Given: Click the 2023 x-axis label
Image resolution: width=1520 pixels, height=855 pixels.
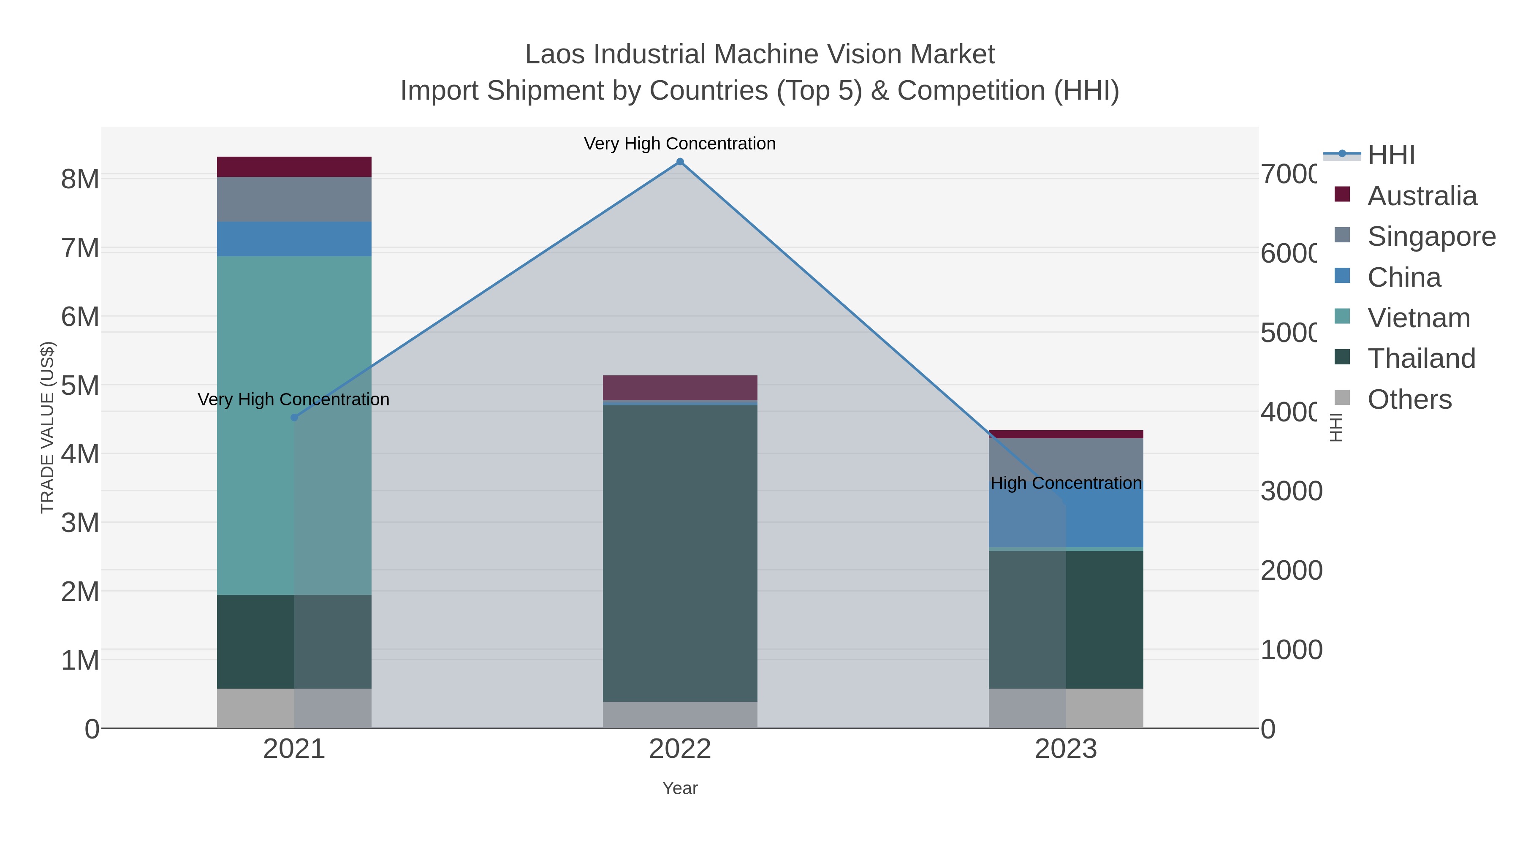Looking at the screenshot, I should point(1066,749).
